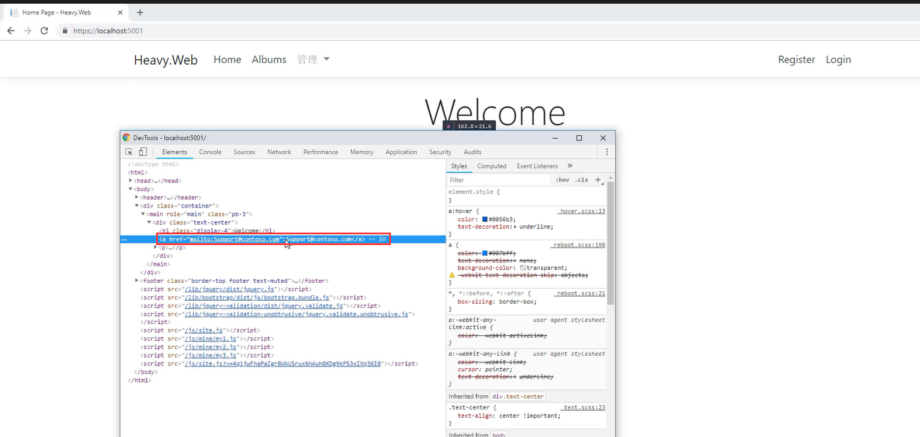Open the 管理 dropdown in navbar
The image size is (920, 437).
click(313, 59)
